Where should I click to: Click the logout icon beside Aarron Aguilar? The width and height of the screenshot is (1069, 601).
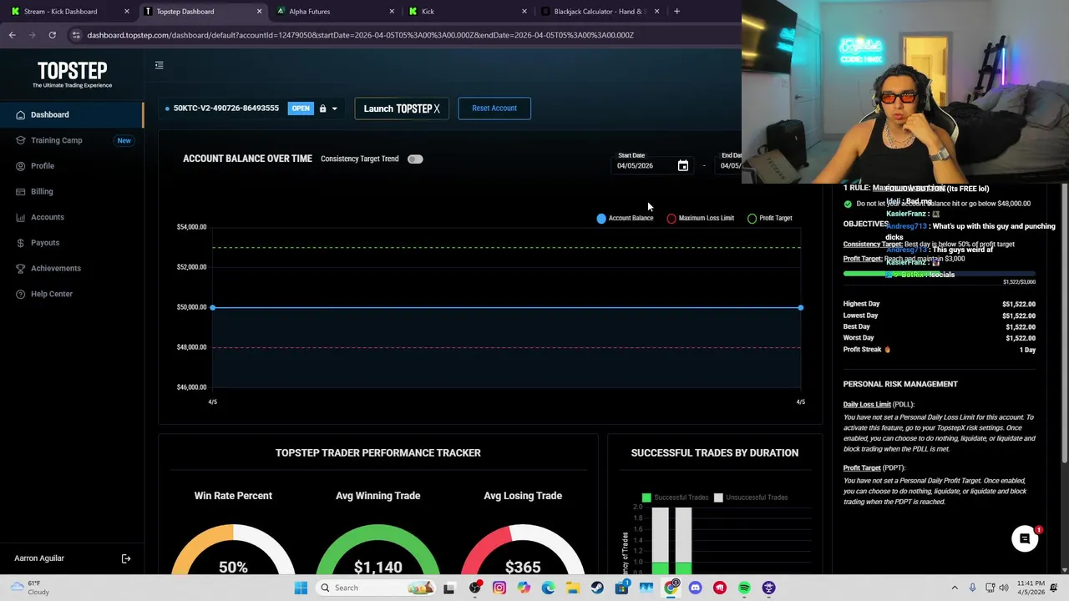coord(126,558)
